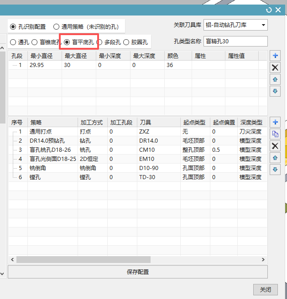This screenshot has width=287, height=299.
Task: Choose the 盲平底孔 hole type
Action: 79,42
